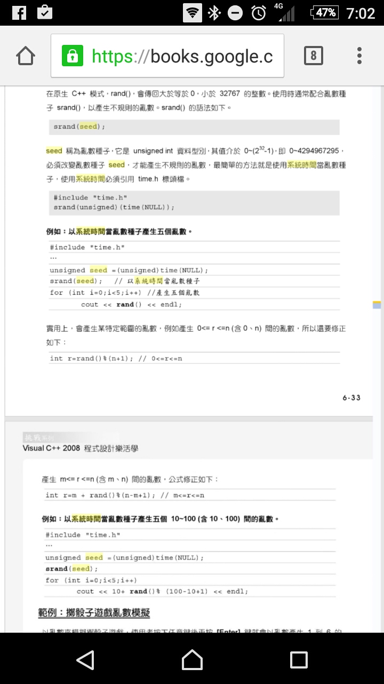Tap the page number 6-33
Image resolution: width=384 pixels, height=684 pixels.
coord(351,398)
